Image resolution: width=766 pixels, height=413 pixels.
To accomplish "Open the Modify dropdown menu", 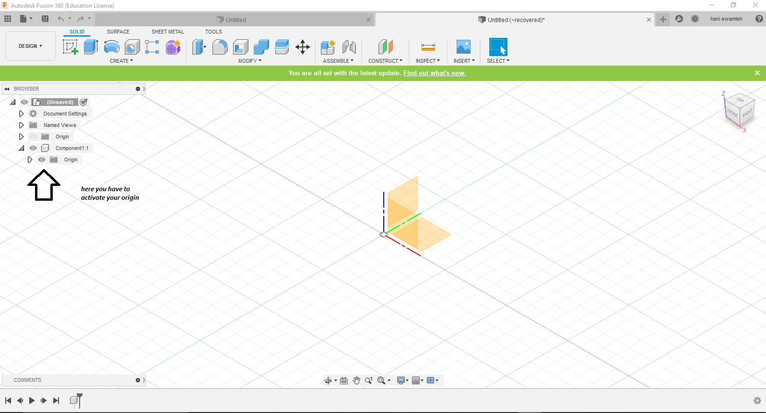I will point(250,61).
